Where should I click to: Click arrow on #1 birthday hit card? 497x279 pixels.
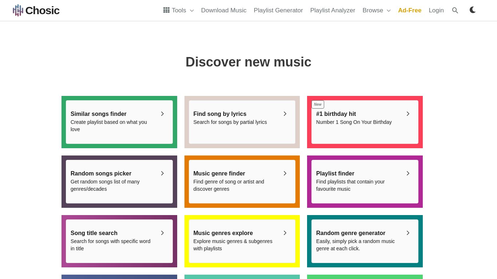(x=408, y=114)
